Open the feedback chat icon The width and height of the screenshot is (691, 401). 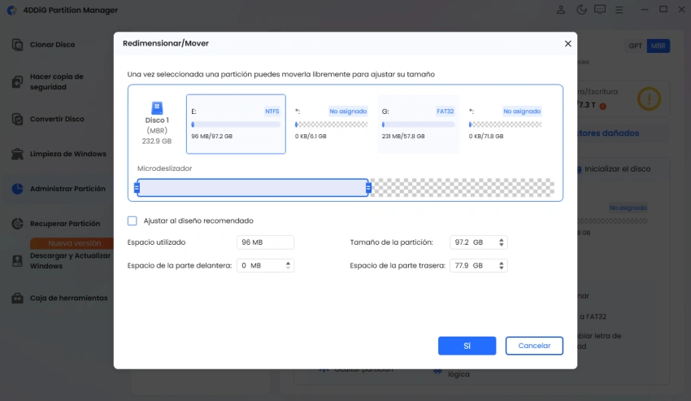pyautogui.click(x=600, y=10)
